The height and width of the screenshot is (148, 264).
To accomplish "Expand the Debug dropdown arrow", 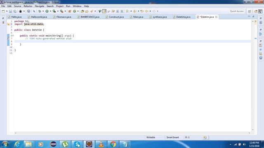I will (43, 11).
